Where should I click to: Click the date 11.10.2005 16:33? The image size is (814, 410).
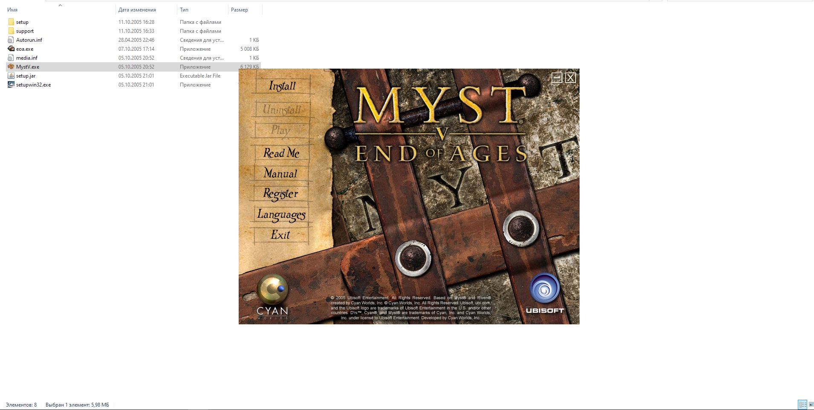coord(136,31)
